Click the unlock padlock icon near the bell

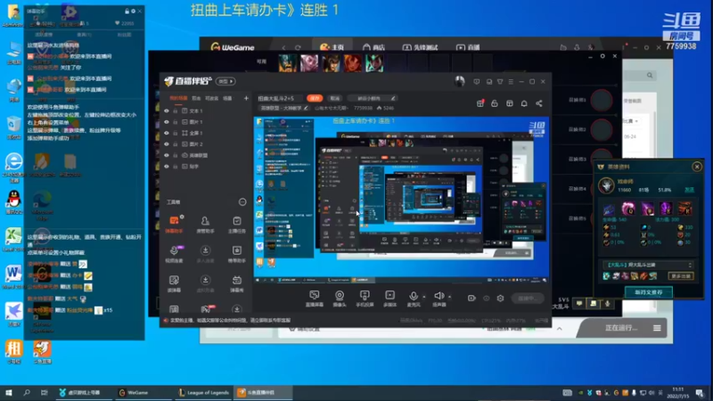point(495,103)
